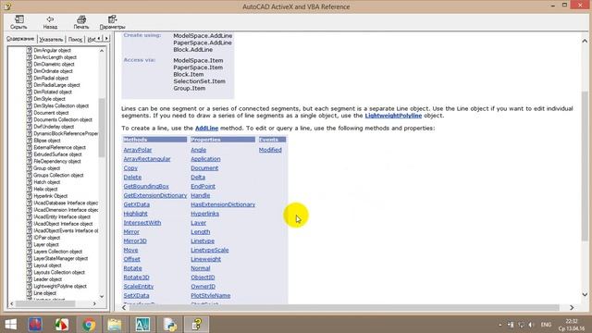592x333 pixels.
Task: Open the Windows Start button
Action: point(11,325)
